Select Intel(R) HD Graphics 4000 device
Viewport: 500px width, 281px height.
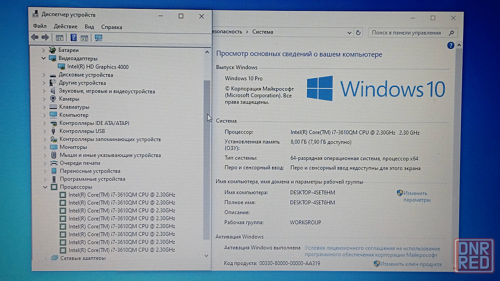click(97, 66)
